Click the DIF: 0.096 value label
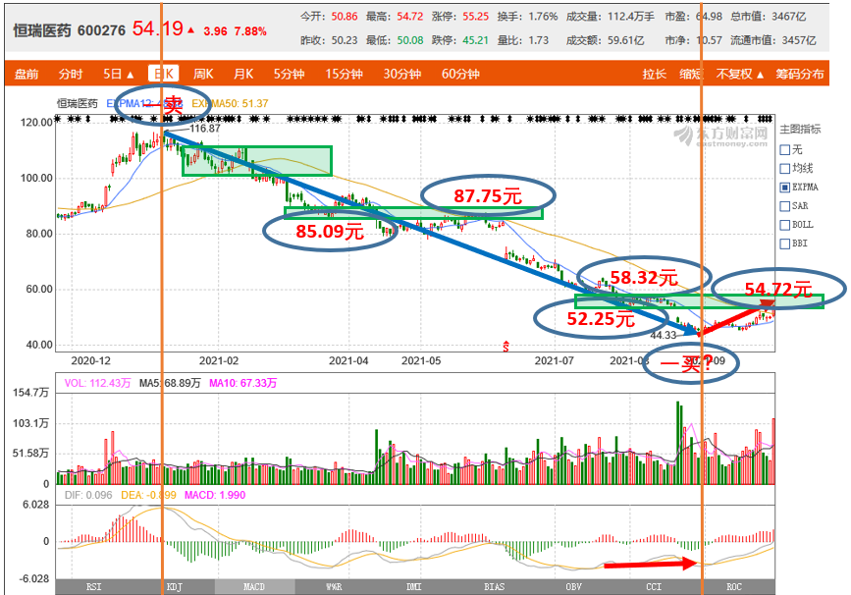The width and height of the screenshot is (851, 595). pos(88,495)
